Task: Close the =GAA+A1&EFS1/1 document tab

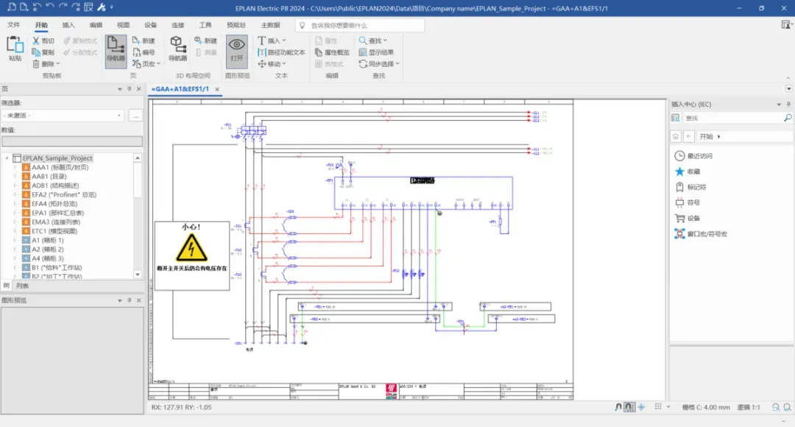Action: pos(217,89)
